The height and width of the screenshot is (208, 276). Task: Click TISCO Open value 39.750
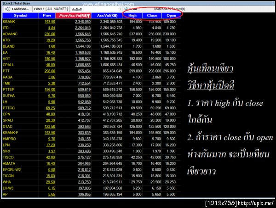170,157
